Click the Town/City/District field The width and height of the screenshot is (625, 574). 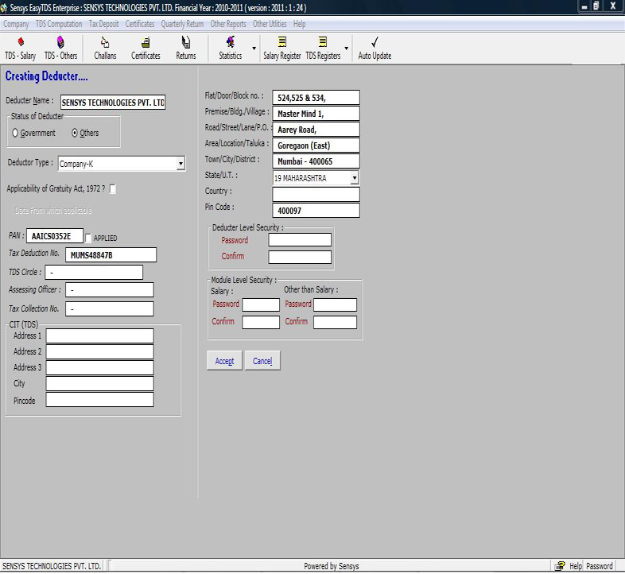[x=316, y=161]
